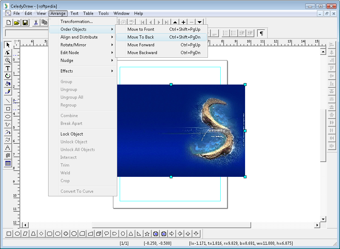Viewport: 340px width, 249px height.
Task: Pick the paint bucket fill tool
Action: point(8,84)
